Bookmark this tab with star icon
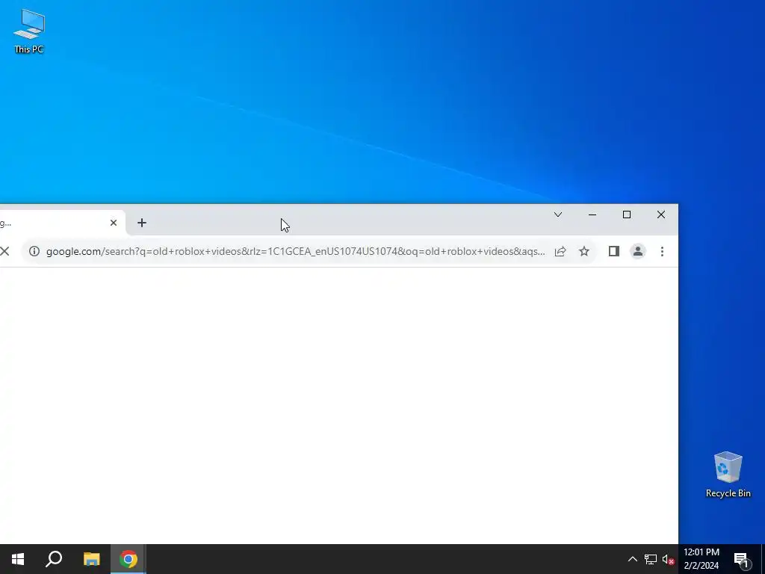The width and height of the screenshot is (765, 574). pos(584,251)
